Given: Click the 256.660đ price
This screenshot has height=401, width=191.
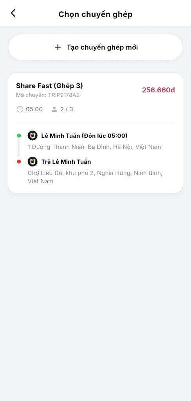Looking at the screenshot, I should [159, 90].
